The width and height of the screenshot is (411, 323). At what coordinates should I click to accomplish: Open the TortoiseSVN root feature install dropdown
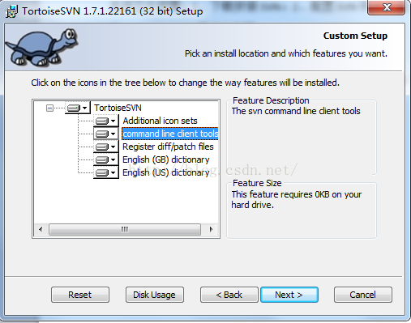78,108
